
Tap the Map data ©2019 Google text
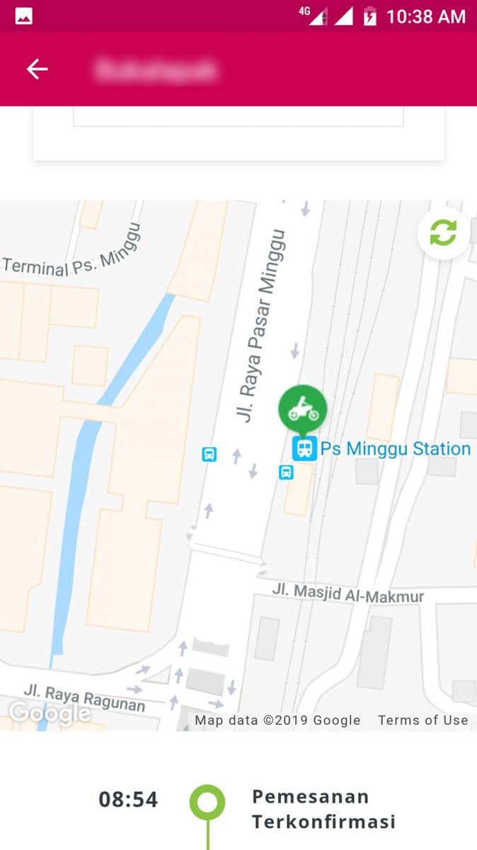coord(277,720)
